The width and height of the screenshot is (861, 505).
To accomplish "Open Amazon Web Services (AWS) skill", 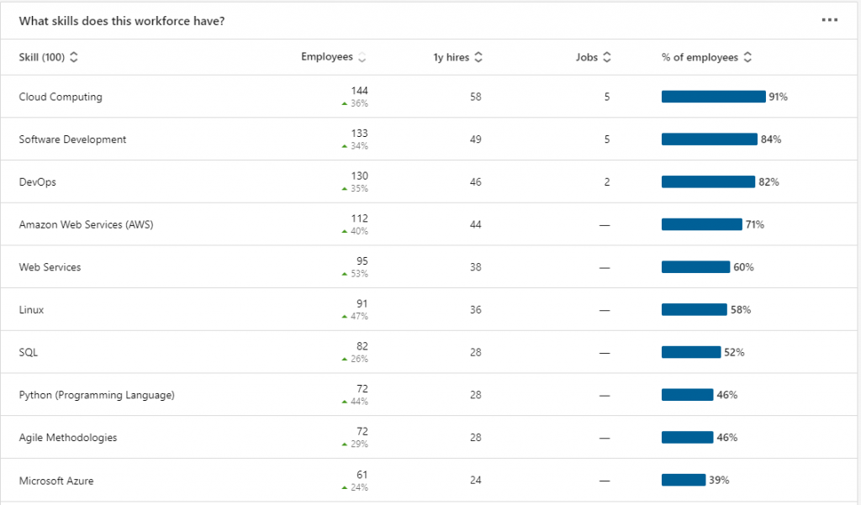I will point(87,224).
